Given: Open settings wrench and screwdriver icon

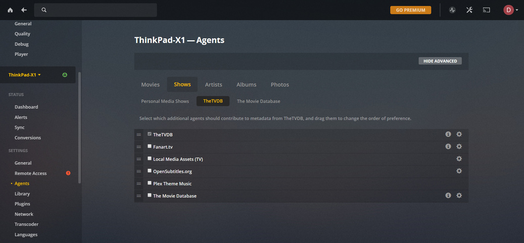Looking at the screenshot, I should coord(469,10).
